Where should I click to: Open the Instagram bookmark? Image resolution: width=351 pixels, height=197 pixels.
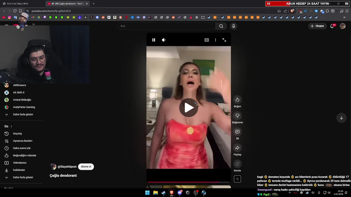pyautogui.click(x=9, y=17)
